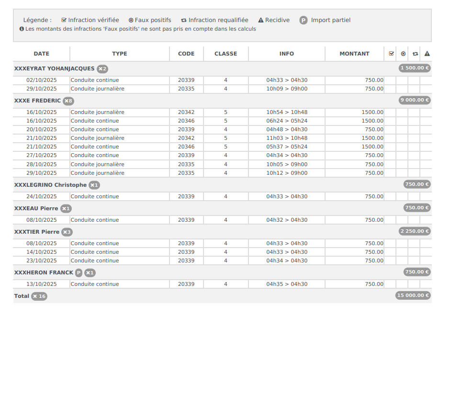Click the 750.00 € badge for XXXEAU Pierre

(417, 208)
